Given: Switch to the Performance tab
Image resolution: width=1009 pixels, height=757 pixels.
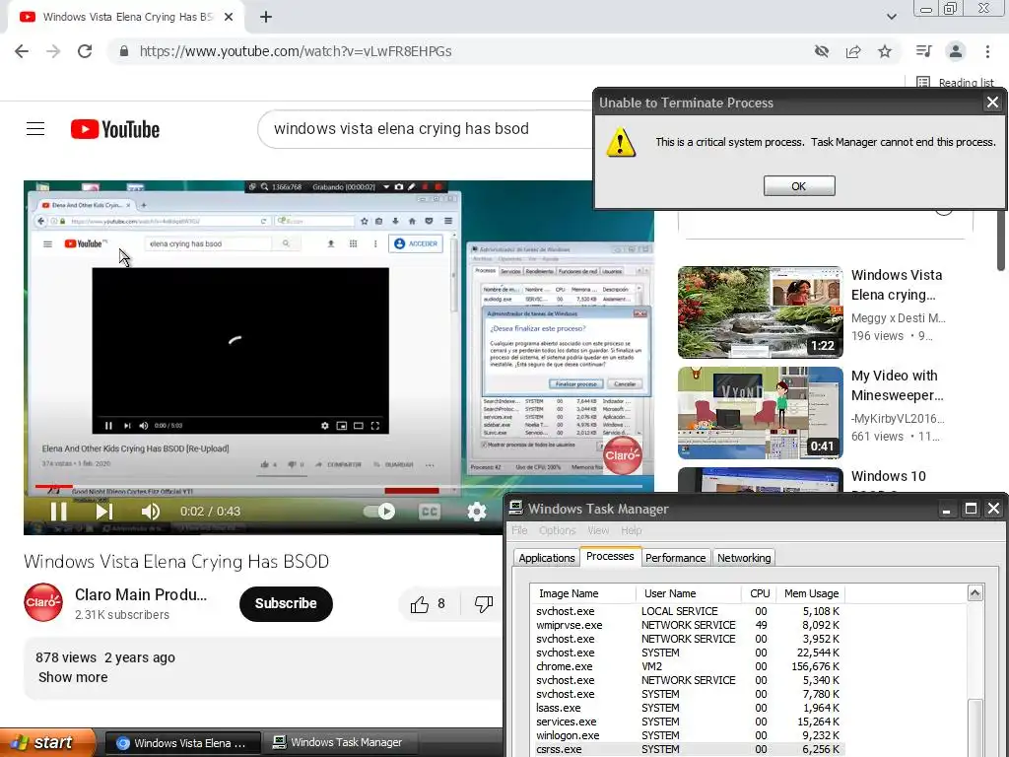Looking at the screenshot, I should [x=676, y=558].
